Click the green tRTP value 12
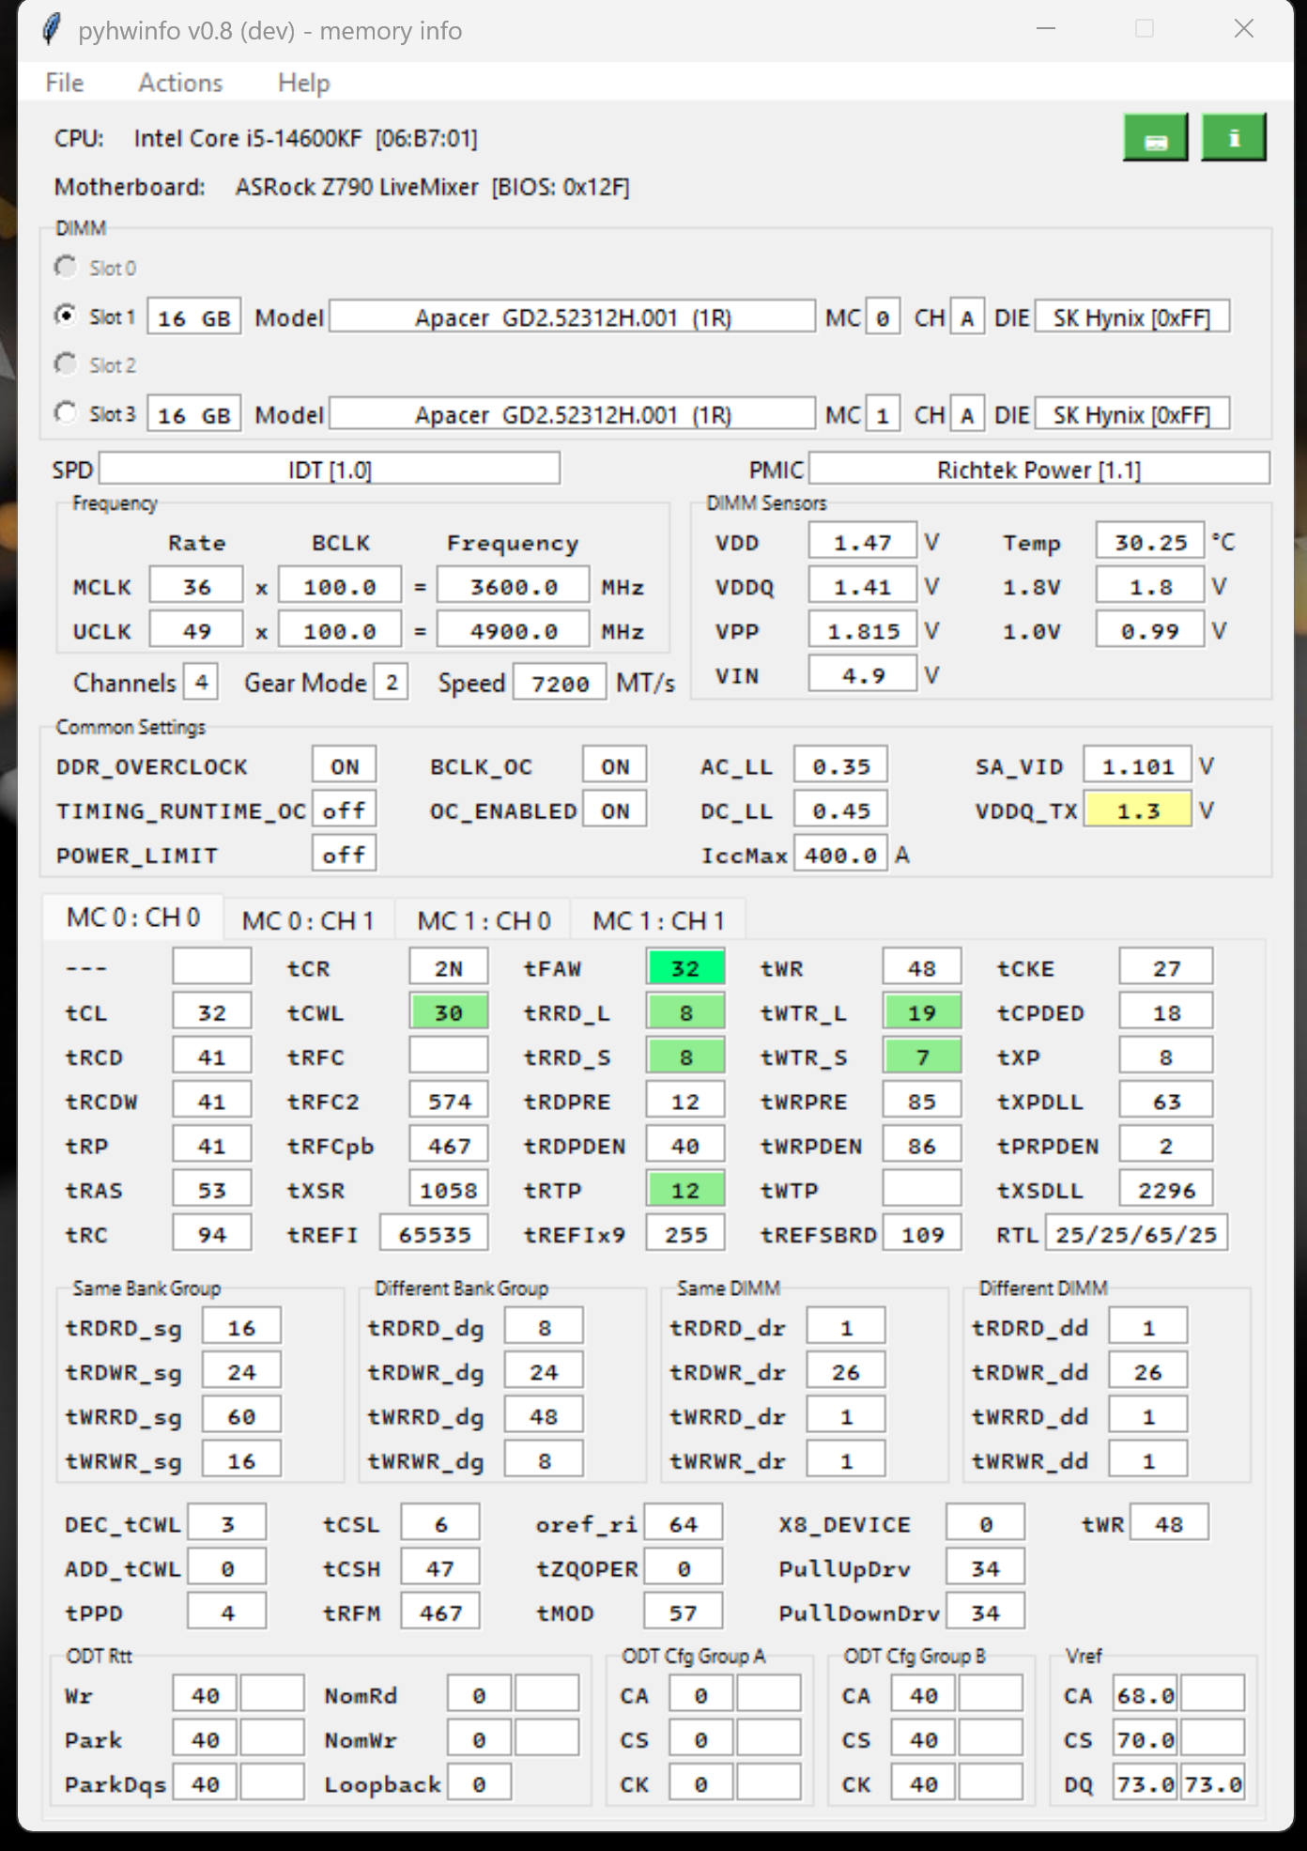 point(685,1190)
